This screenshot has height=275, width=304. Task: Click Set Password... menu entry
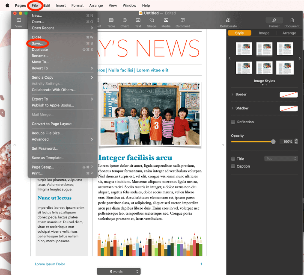click(x=45, y=148)
